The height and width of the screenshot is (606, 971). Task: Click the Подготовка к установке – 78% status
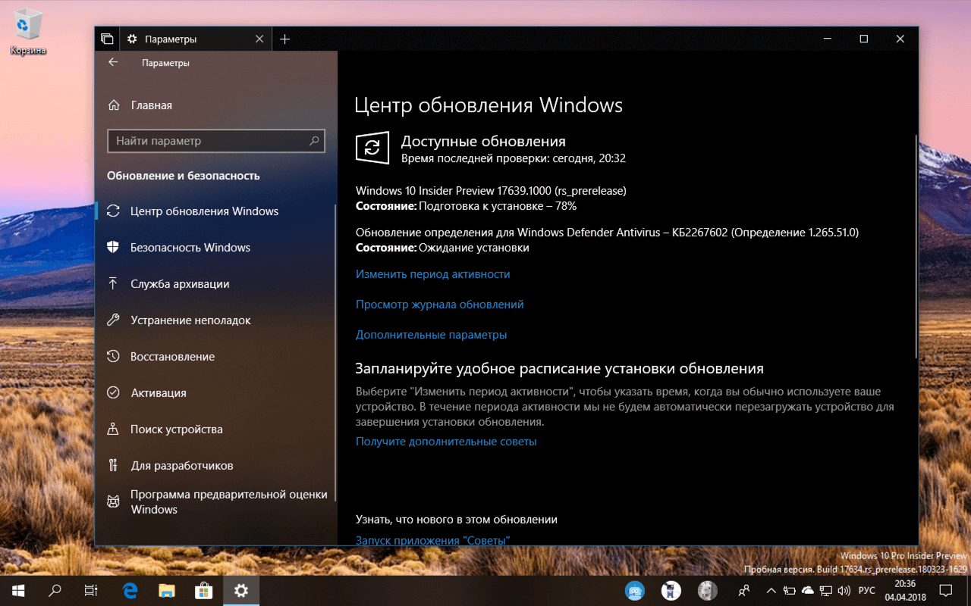pyautogui.click(x=498, y=205)
